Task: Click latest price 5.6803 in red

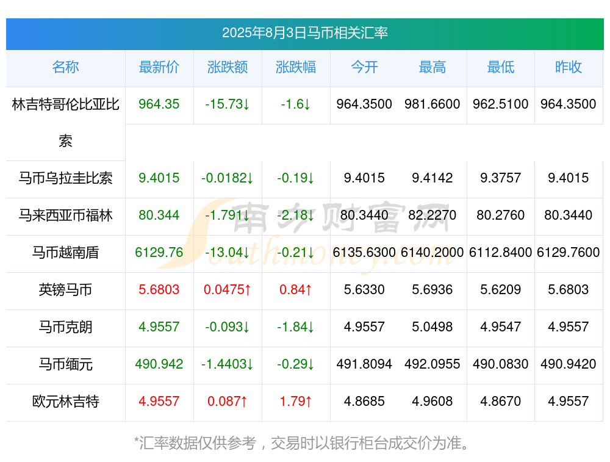Action: [159, 289]
